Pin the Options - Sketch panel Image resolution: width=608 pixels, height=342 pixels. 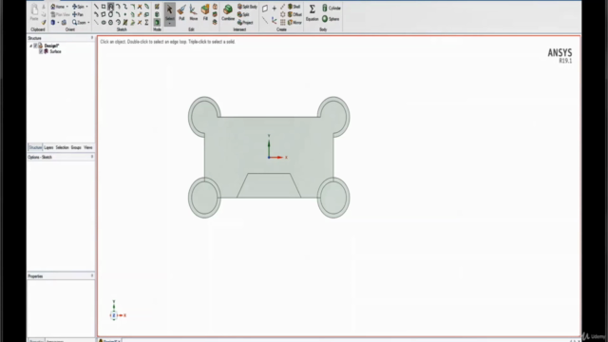[x=92, y=157]
